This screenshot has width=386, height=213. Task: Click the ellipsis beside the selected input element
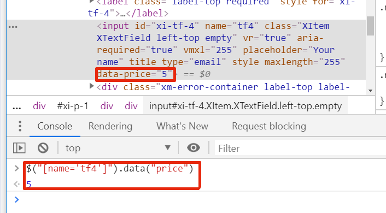(x=13, y=27)
